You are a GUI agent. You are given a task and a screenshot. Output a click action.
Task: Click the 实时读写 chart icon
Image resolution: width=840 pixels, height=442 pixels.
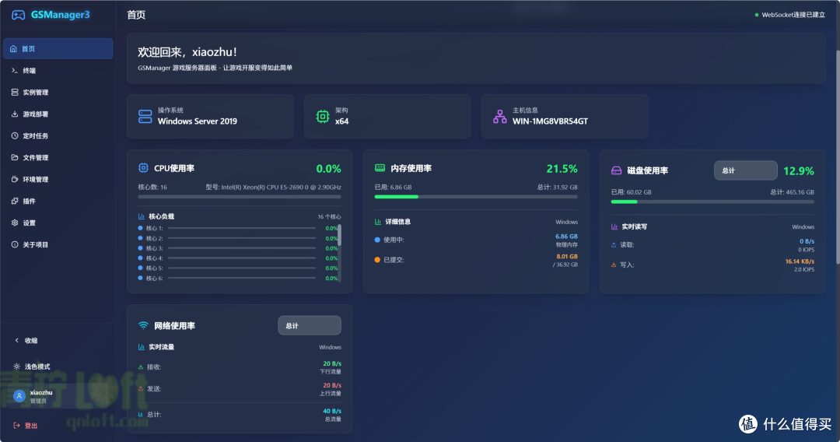pyautogui.click(x=614, y=226)
